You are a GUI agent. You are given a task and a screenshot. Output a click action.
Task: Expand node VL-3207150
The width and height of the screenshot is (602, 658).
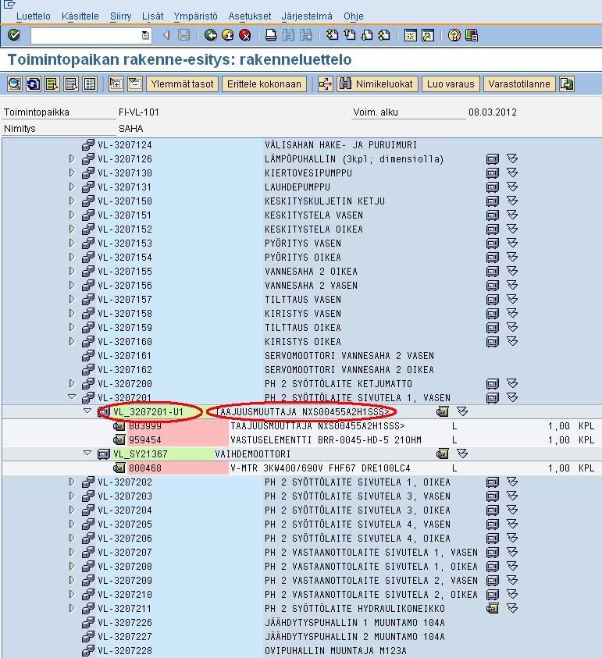(x=71, y=201)
